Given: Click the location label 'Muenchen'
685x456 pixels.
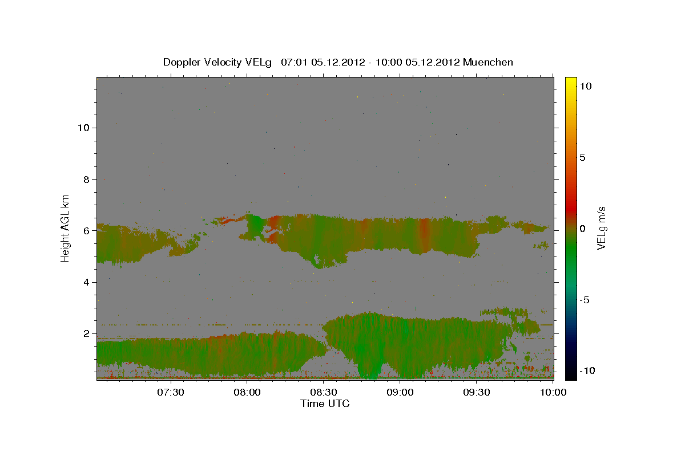Looking at the screenshot, I should point(488,62).
